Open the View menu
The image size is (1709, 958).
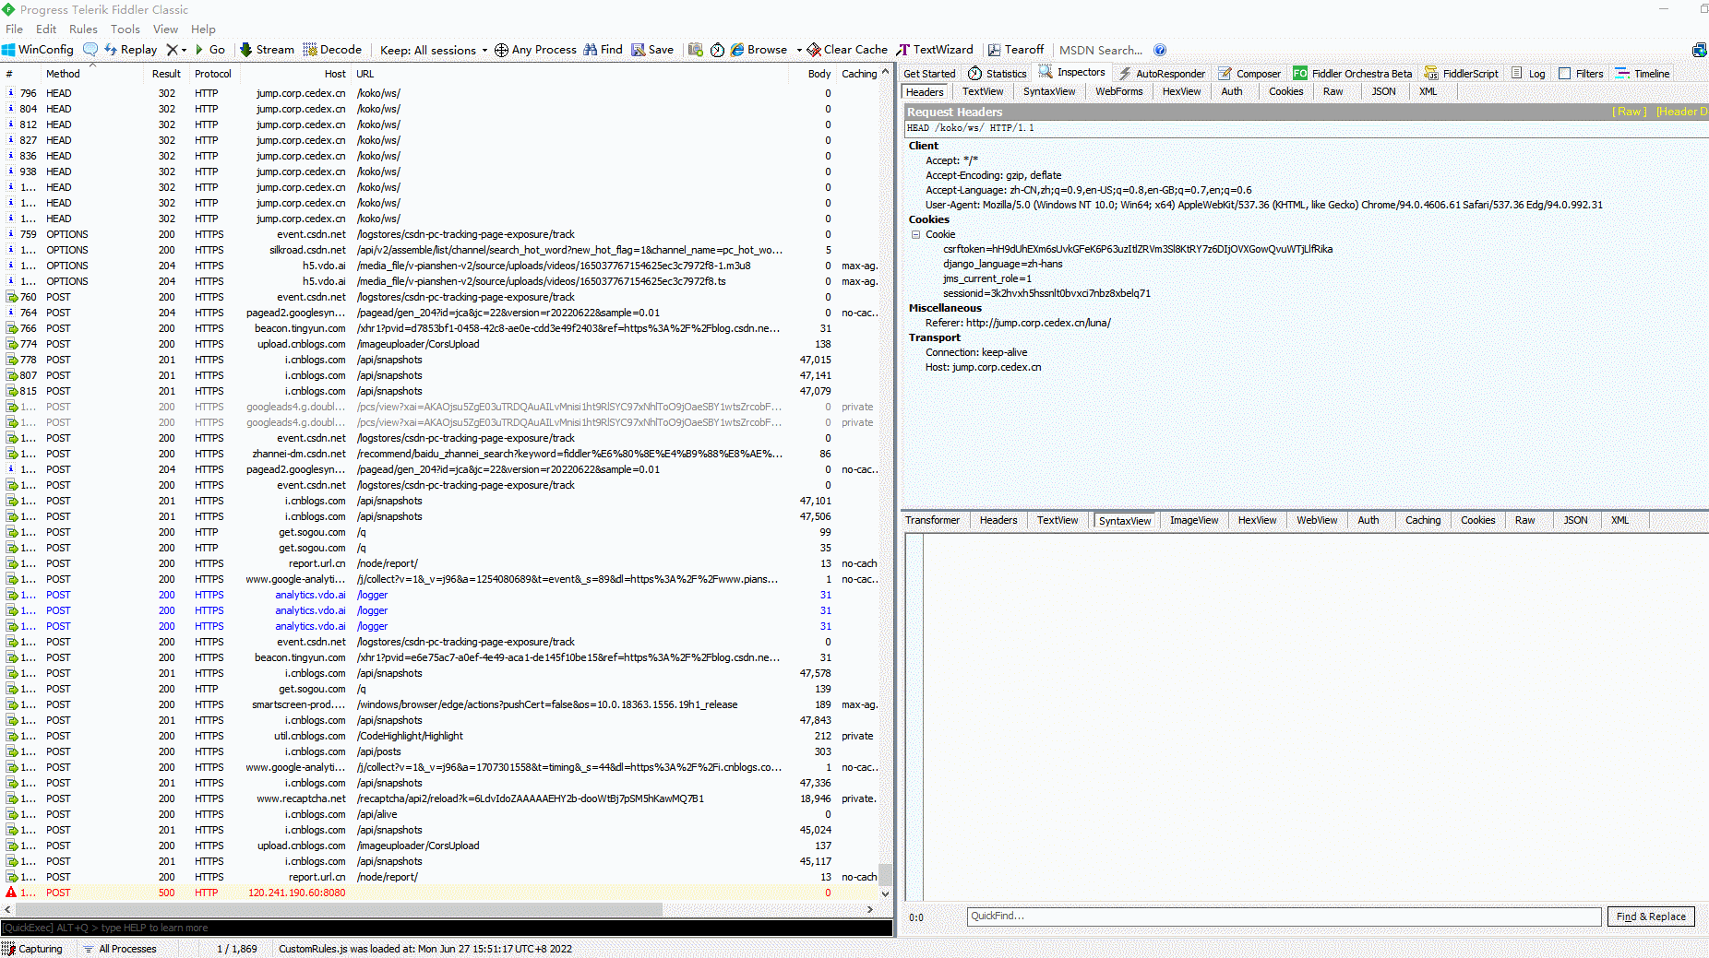pos(165,29)
